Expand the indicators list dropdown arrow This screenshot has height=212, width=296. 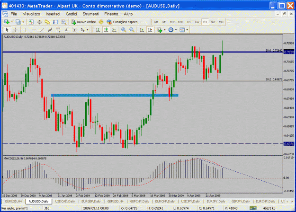pyautogui.click(x=165, y=30)
